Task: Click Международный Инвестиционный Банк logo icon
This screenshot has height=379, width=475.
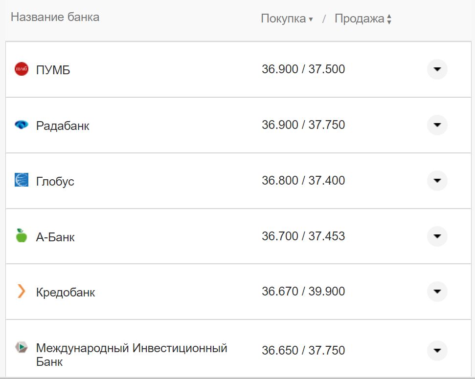Action: click(22, 348)
